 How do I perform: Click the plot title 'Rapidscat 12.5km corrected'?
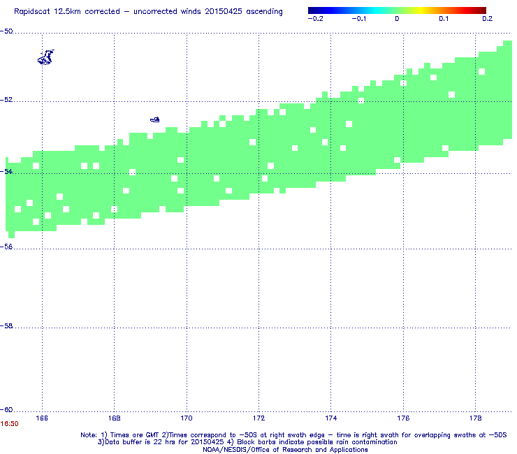[x=148, y=12]
